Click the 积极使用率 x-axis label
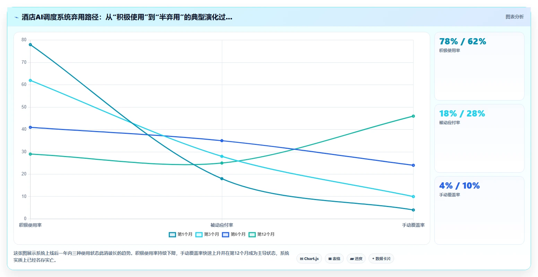Viewport: 538px width, 277px height. 31,225
